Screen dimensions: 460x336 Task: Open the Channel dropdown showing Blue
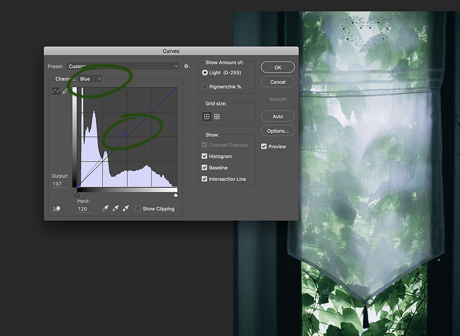click(x=90, y=79)
